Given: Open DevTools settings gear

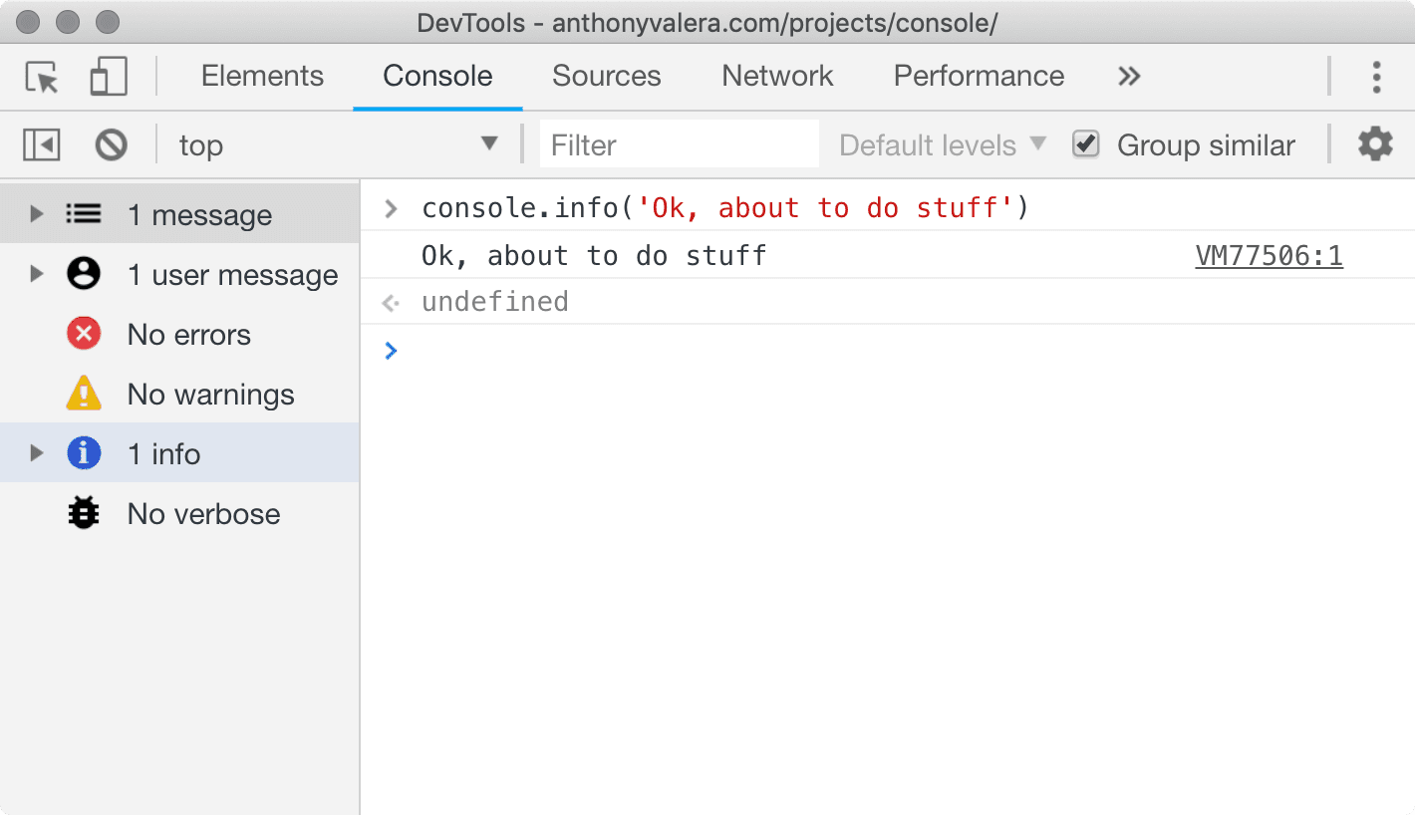Looking at the screenshot, I should tap(1375, 144).
